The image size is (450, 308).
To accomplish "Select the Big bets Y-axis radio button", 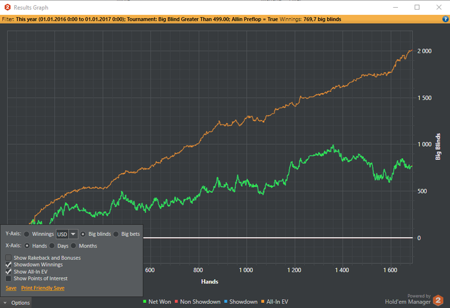I will 116,234.
